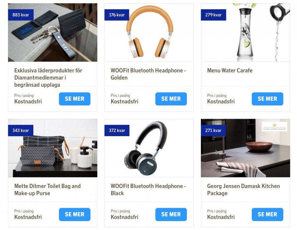Open Georg Jensen Damask Kitchen Package title

[244, 190]
